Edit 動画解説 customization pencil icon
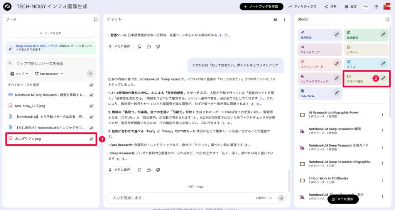This screenshot has width=395, height=210. [x=383, y=34]
